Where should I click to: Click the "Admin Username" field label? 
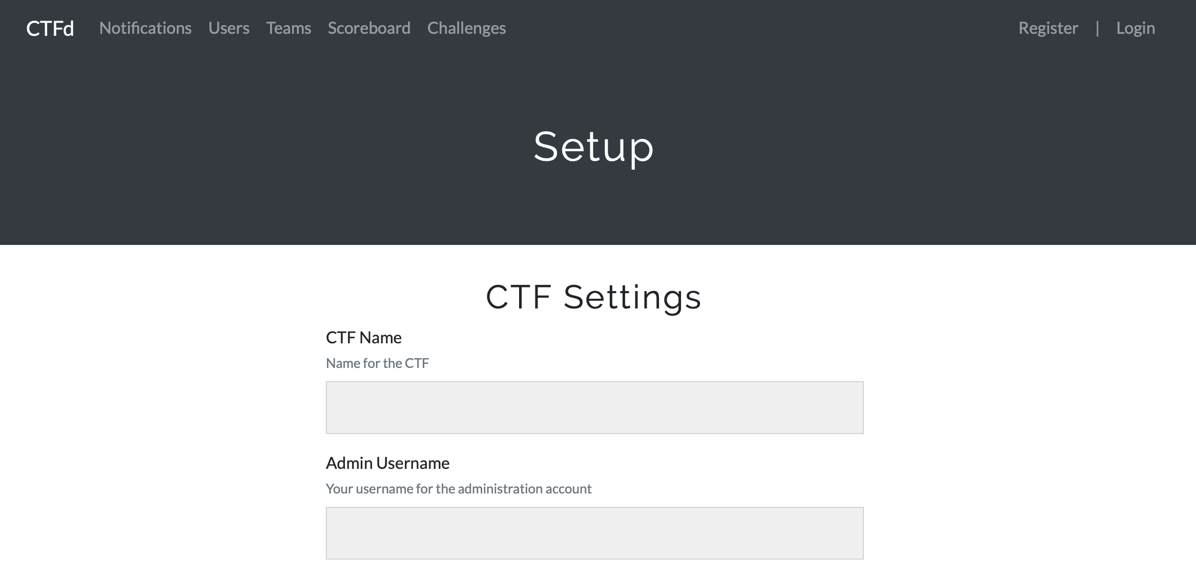pyautogui.click(x=387, y=463)
